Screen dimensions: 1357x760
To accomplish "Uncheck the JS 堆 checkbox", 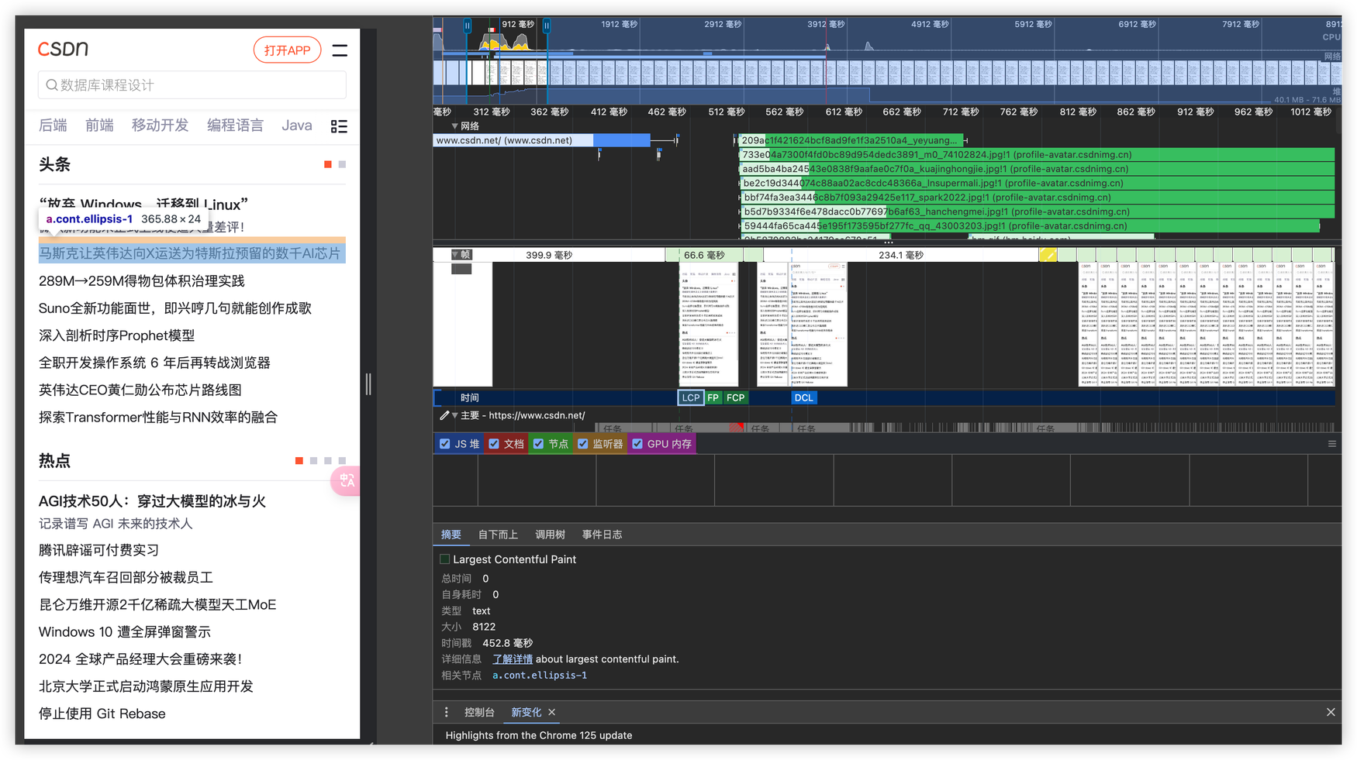I will coord(445,444).
